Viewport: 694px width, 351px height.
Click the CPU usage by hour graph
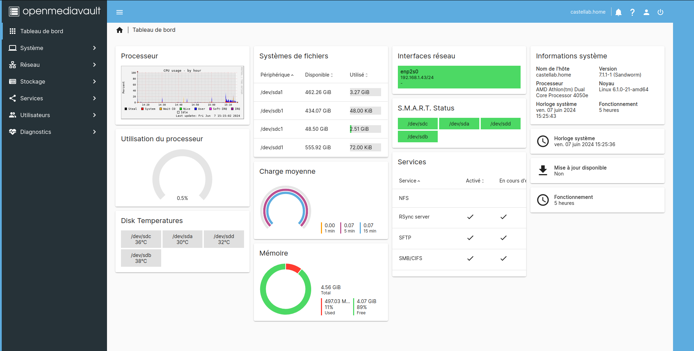(x=182, y=92)
